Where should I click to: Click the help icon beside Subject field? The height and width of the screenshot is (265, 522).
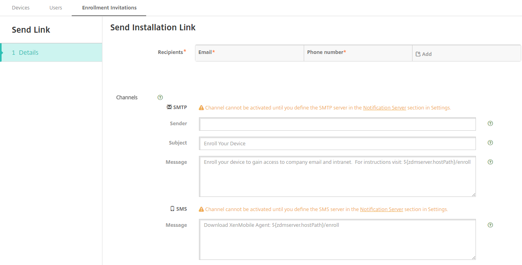point(490,143)
